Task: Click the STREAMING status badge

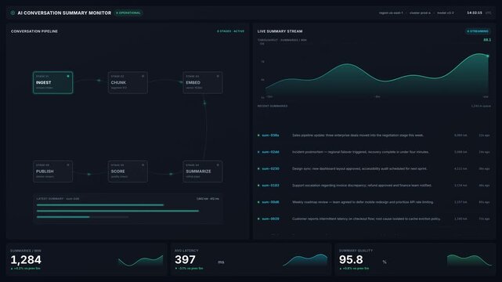Action: (478, 31)
